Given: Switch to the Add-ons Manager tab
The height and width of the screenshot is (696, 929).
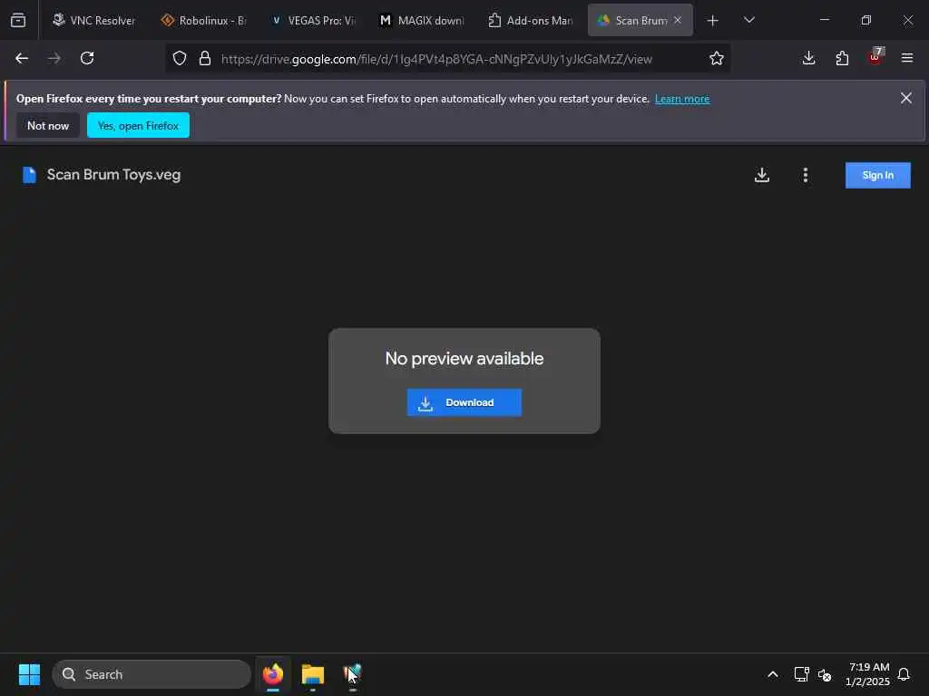Looking at the screenshot, I should point(531,20).
